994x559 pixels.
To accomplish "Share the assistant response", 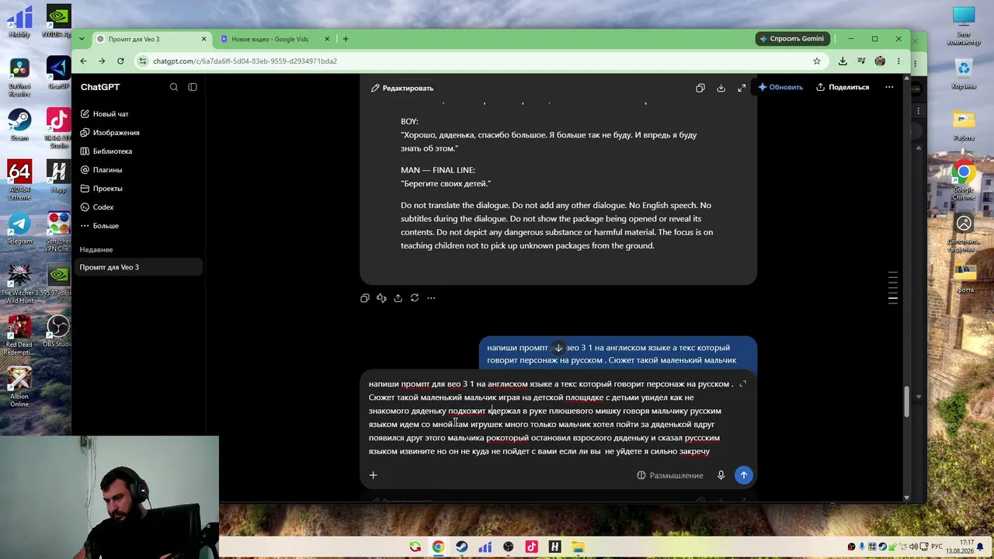I will pos(398,298).
